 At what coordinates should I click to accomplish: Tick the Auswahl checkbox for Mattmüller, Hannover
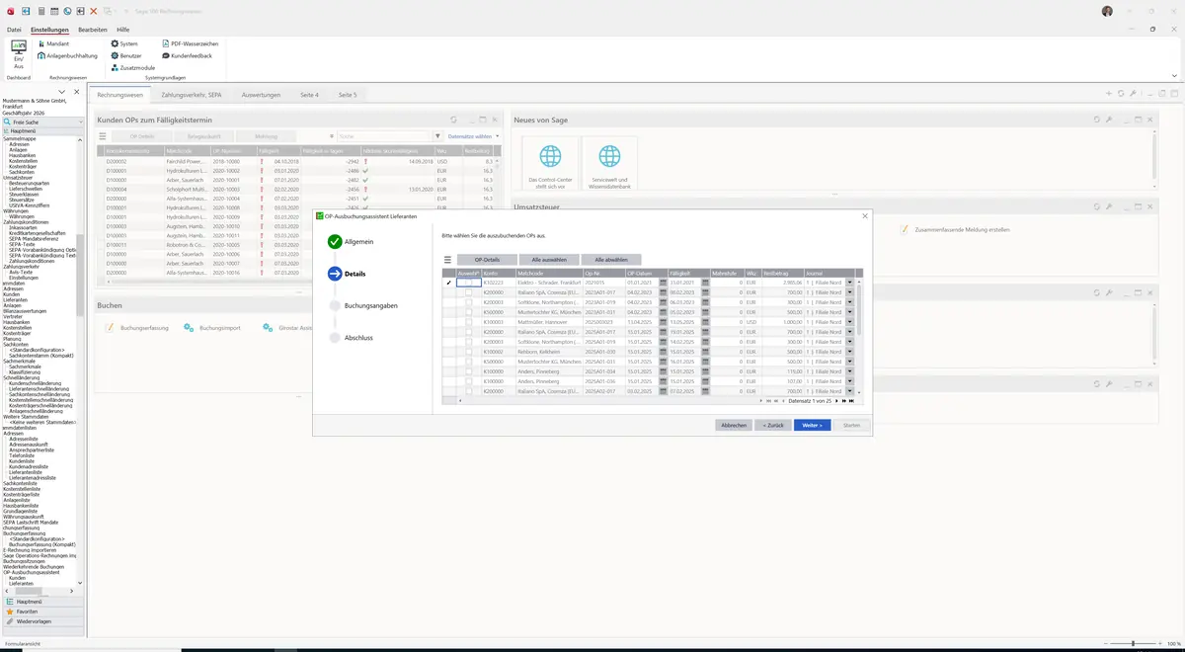tap(469, 322)
